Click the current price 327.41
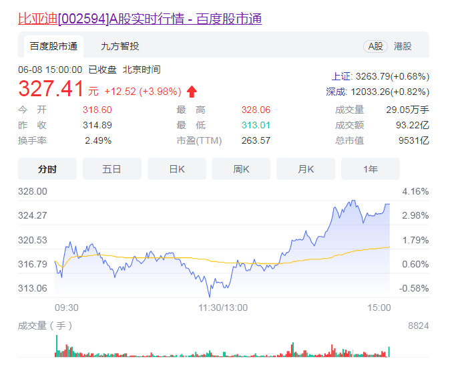 tap(51, 89)
